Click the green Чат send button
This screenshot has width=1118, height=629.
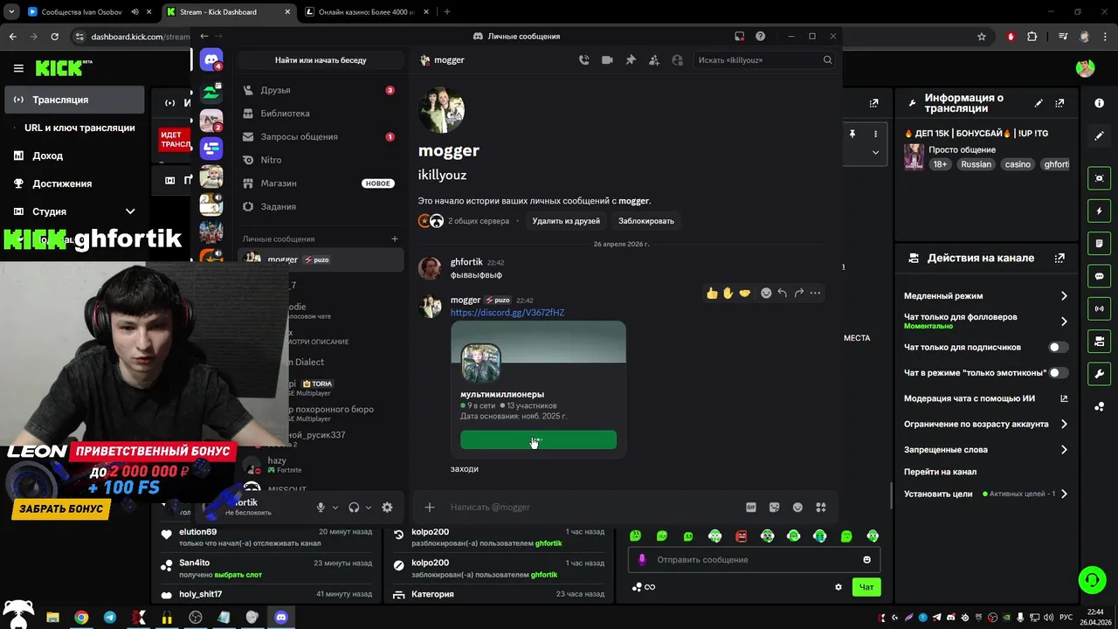click(866, 587)
